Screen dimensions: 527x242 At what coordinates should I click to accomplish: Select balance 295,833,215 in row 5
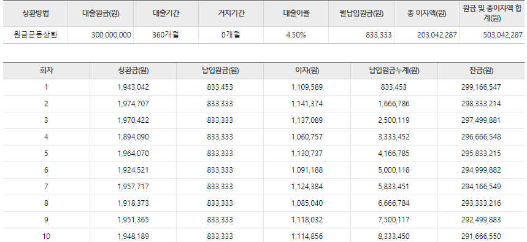tap(481, 154)
